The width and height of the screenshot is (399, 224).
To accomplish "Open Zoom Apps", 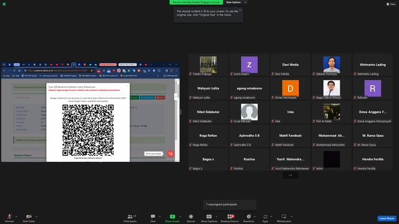I will pyautogui.click(x=265, y=218).
